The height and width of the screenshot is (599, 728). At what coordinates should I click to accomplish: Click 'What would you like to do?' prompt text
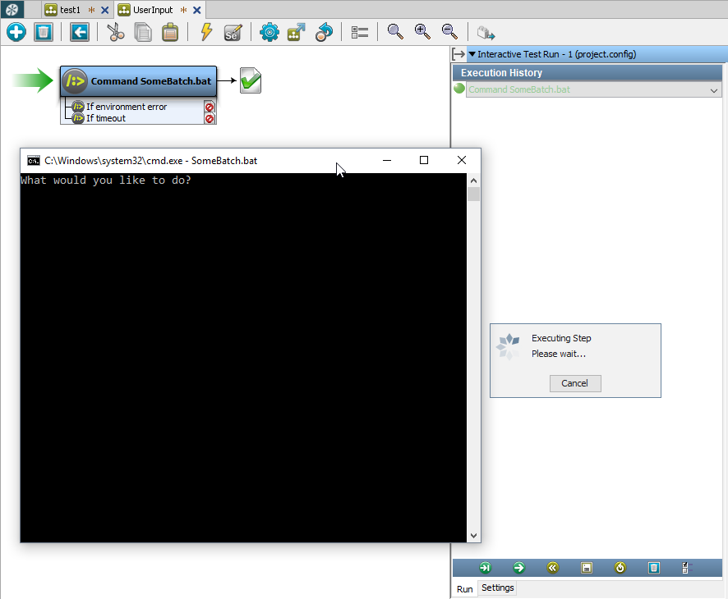point(106,181)
